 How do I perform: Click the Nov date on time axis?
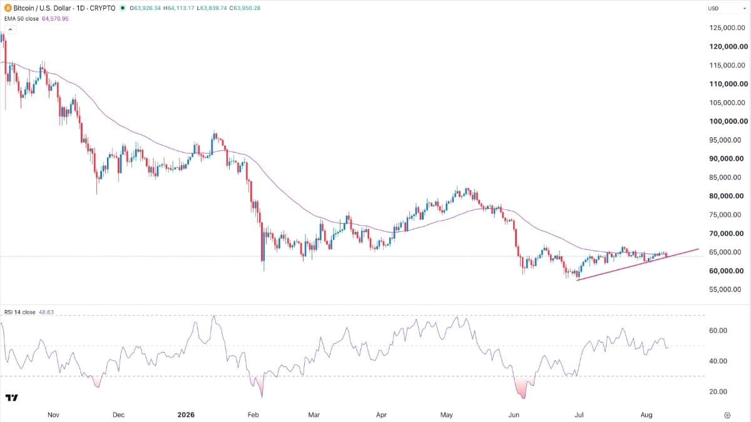pos(53,414)
